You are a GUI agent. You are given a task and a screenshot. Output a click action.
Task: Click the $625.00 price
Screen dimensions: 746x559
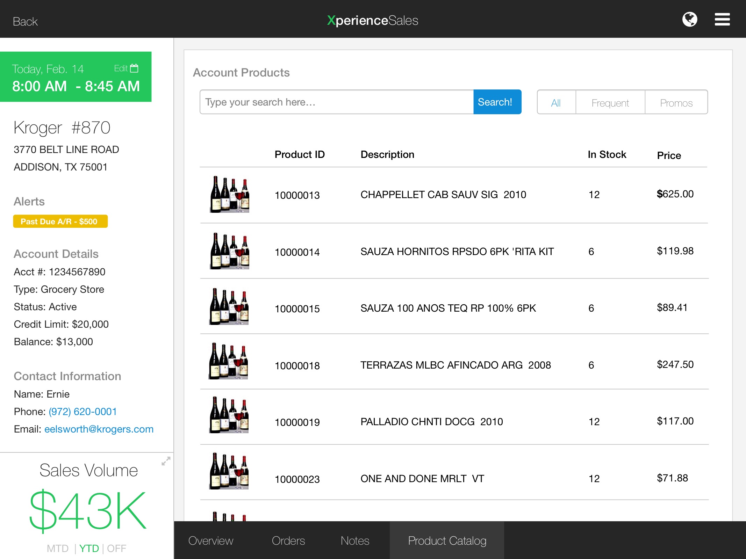click(x=675, y=194)
